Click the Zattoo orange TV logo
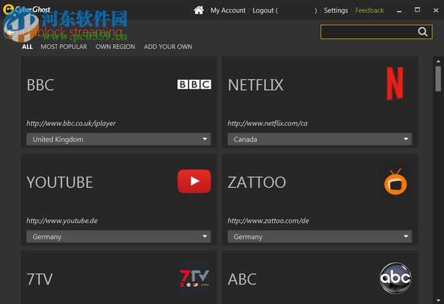The width and height of the screenshot is (444, 304). pyautogui.click(x=396, y=182)
